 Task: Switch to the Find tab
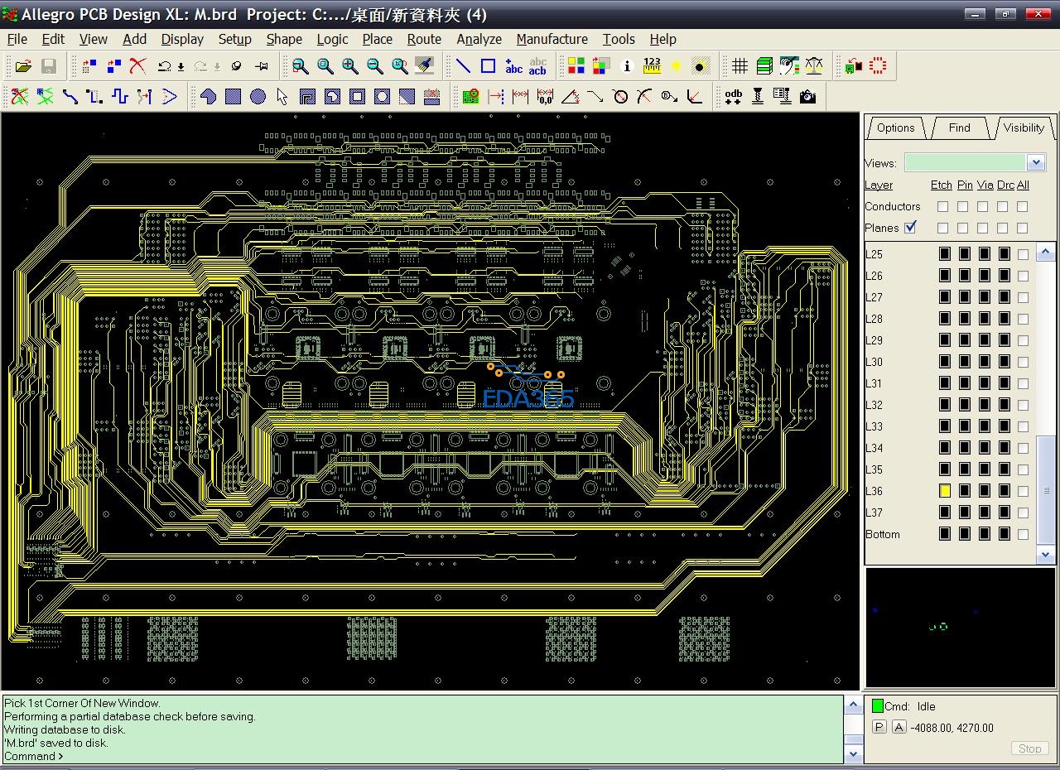point(959,128)
